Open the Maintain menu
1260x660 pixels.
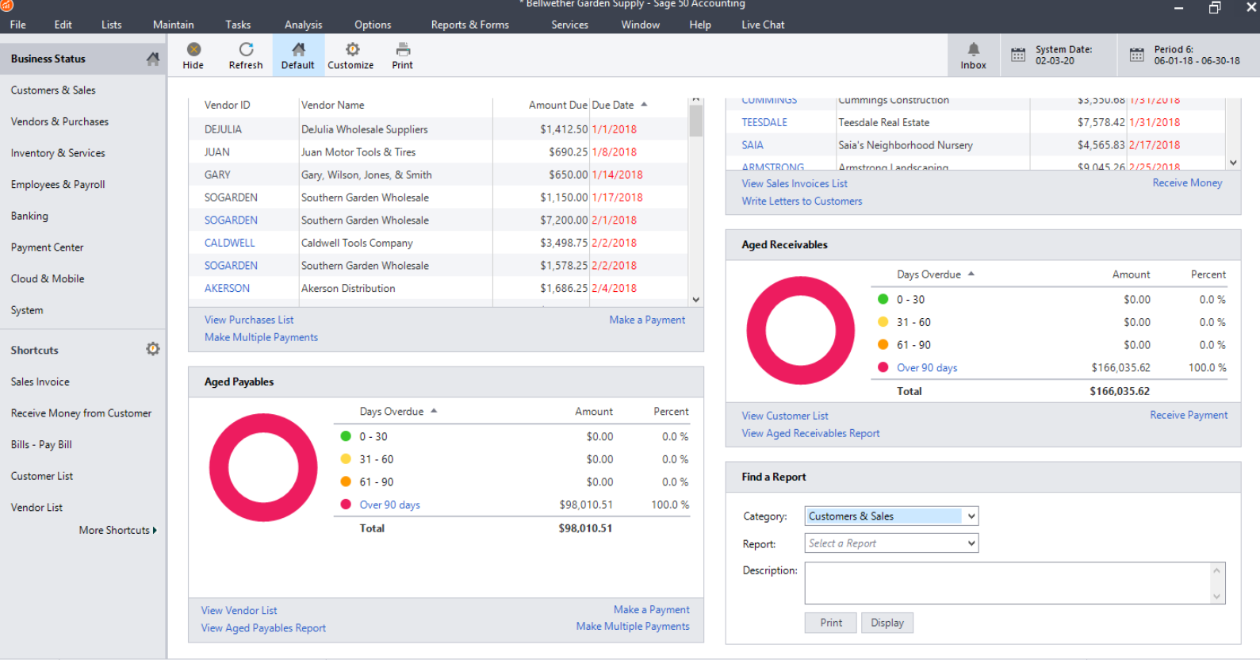(173, 25)
